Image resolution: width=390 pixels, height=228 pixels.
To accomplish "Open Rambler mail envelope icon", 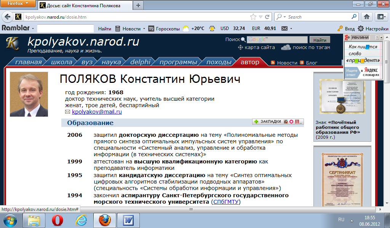I will tap(284, 28).
